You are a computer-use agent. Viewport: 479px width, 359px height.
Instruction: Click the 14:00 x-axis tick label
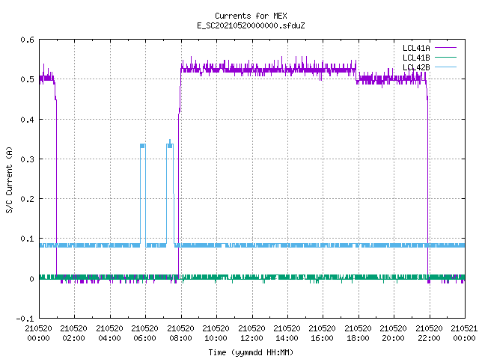click(x=287, y=338)
